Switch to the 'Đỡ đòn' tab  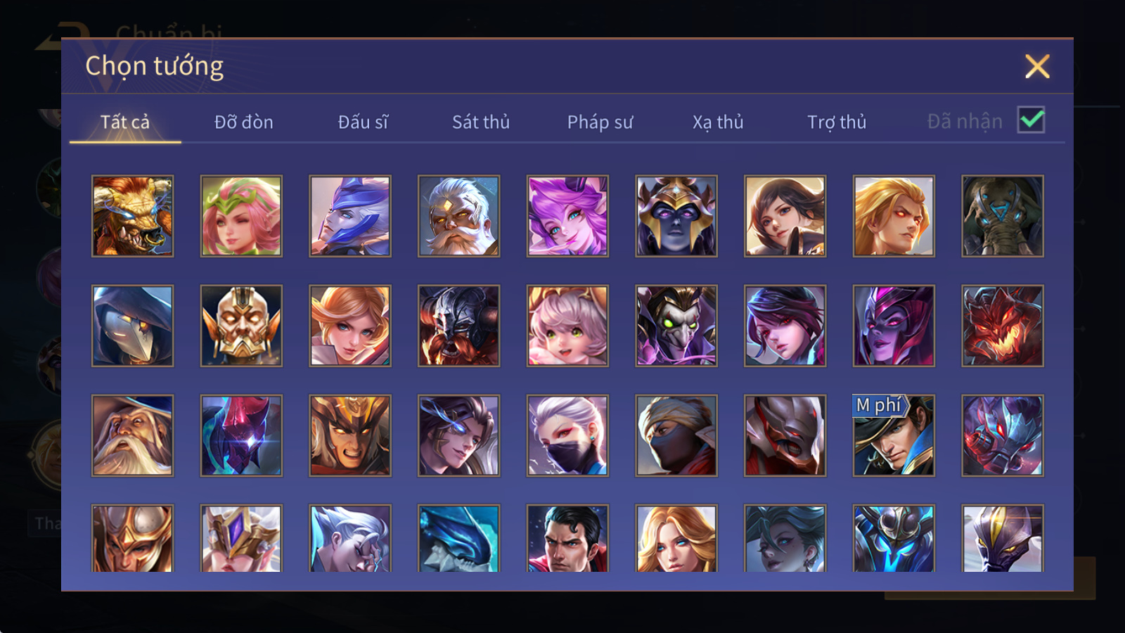[243, 122]
